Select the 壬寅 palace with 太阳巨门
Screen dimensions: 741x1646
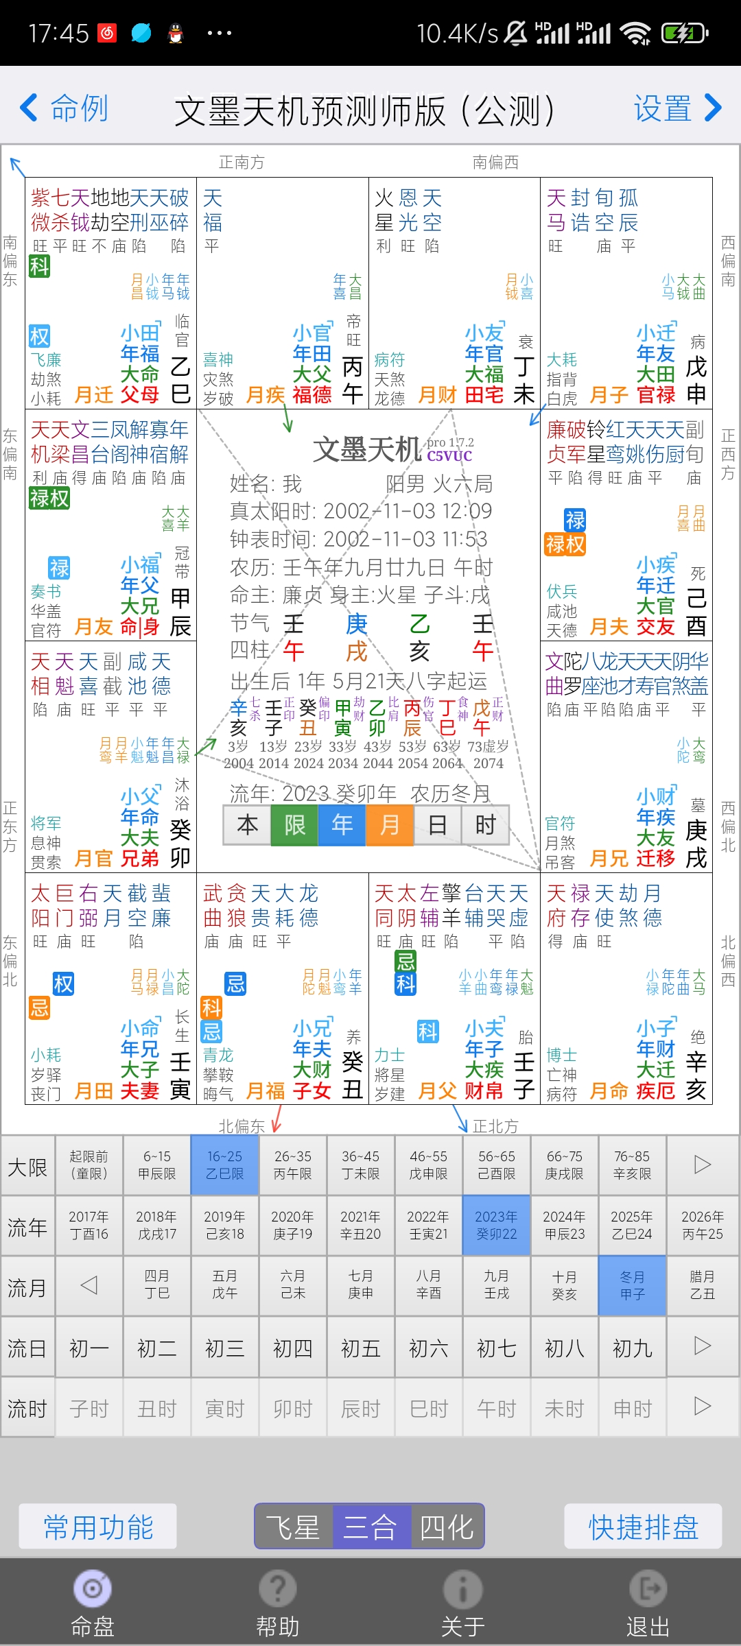(111, 989)
